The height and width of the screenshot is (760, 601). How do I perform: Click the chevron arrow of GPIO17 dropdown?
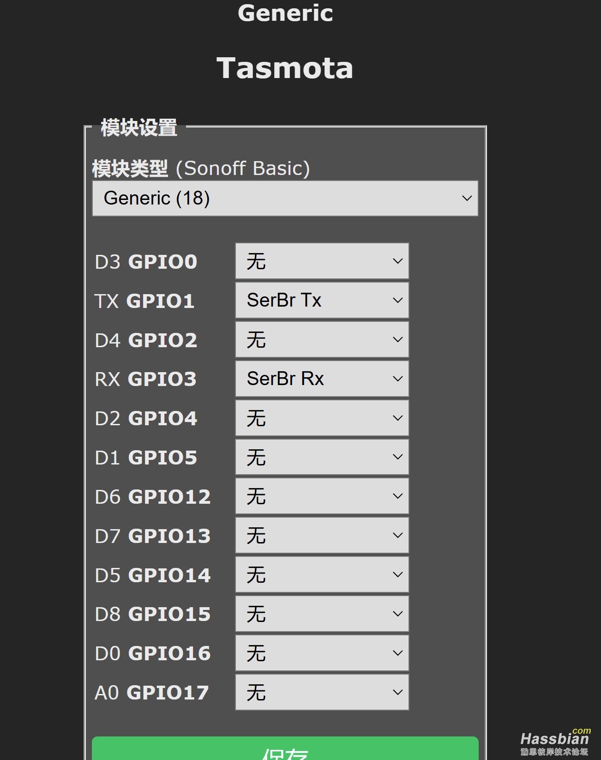(x=397, y=693)
